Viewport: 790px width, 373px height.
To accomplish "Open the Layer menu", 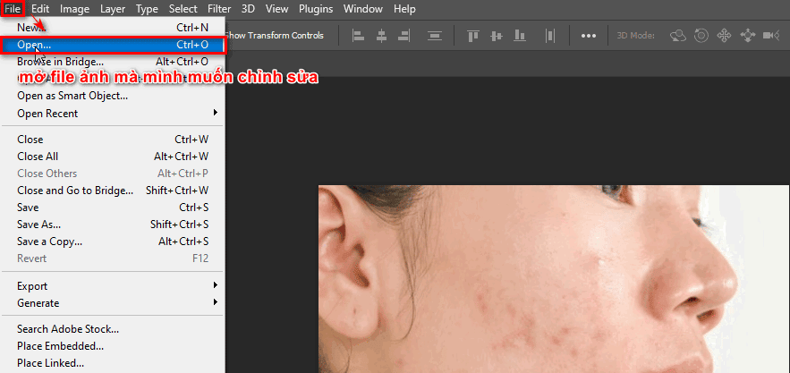I will [x=113, y=9].
